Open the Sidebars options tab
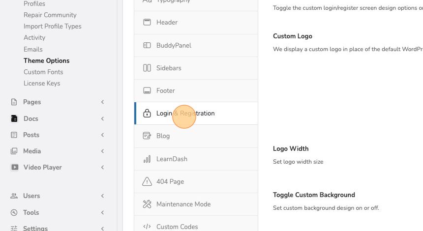 [196, 68]
